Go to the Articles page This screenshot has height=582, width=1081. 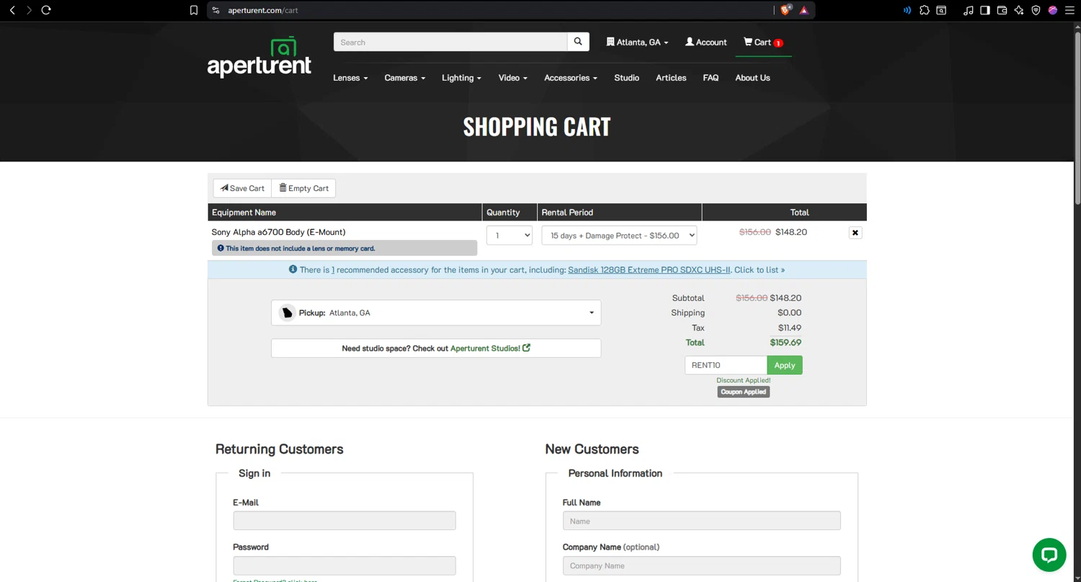point(671,78)
